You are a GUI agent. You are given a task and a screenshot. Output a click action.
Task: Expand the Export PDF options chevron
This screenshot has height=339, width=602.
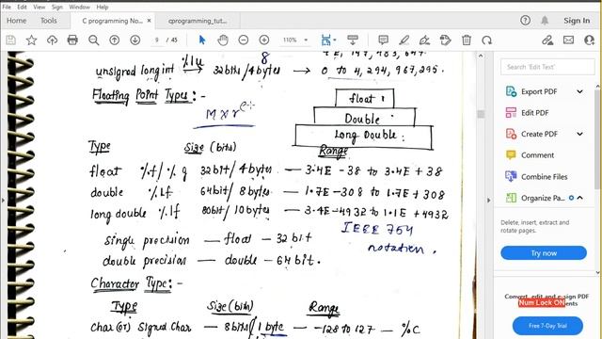point(579,91)
